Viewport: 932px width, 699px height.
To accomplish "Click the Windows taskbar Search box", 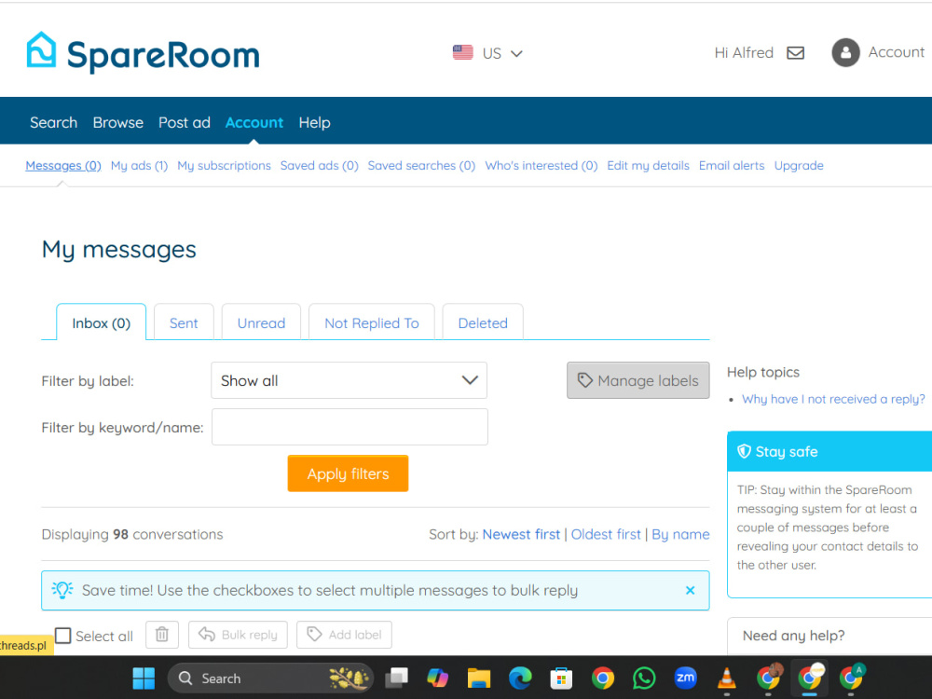I will point(270,678).
